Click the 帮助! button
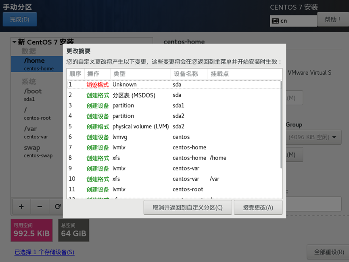This screenshot has height=262, width=349. [x=333, y=19]
